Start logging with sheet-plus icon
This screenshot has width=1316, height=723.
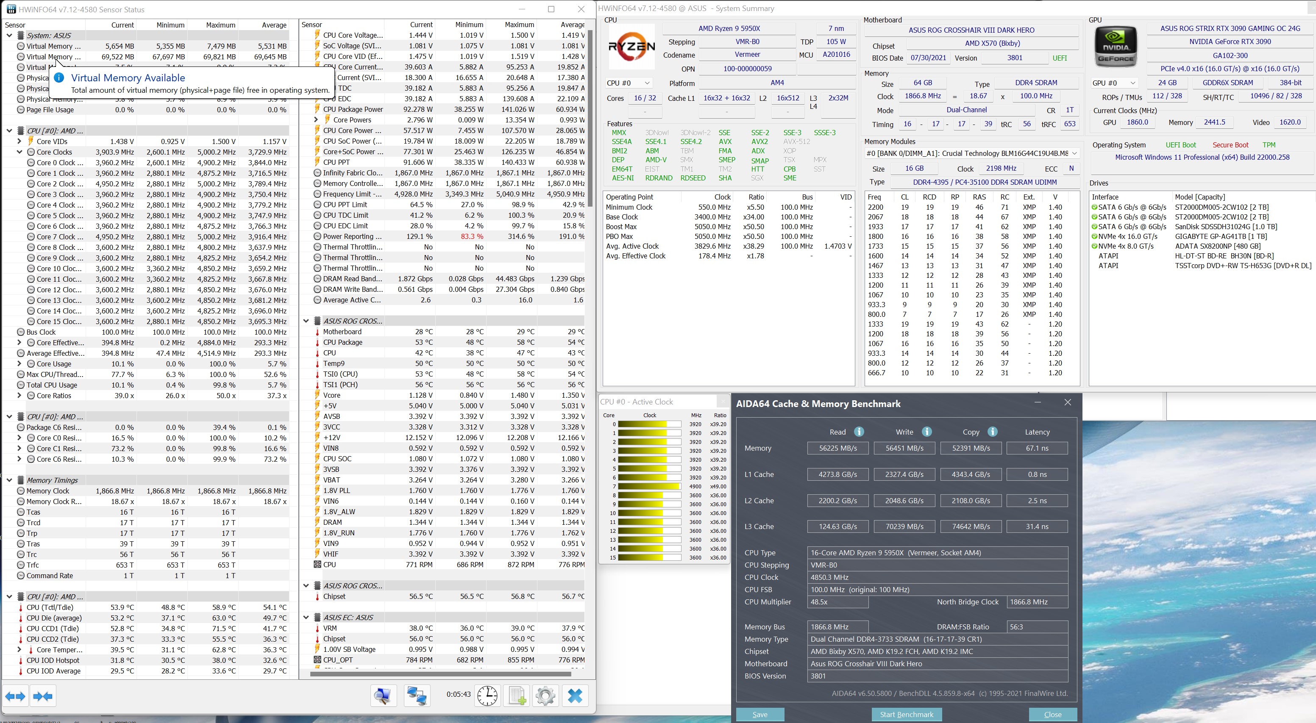[x=517, y=695]
